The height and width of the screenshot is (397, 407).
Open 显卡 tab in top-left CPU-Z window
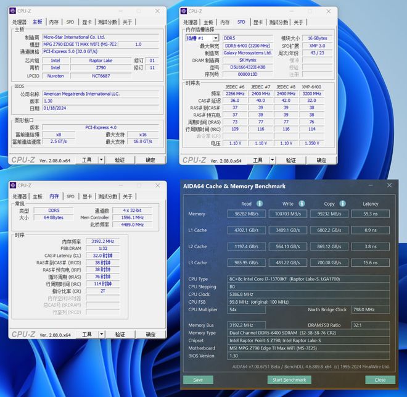tap(87, 22)
